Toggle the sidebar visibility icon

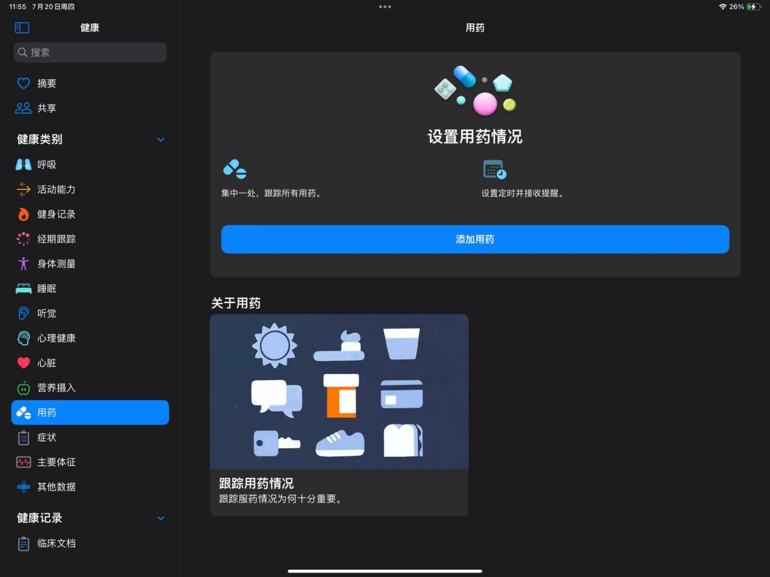(x=21, y=27)
